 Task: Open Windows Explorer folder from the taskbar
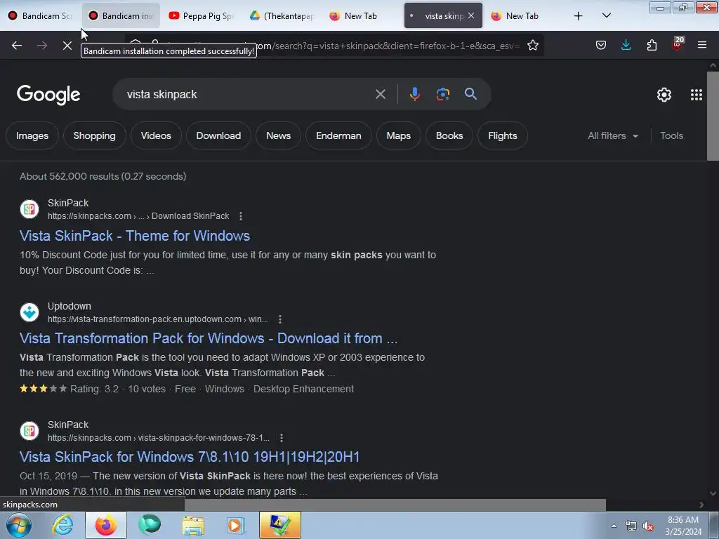[193, 526]
